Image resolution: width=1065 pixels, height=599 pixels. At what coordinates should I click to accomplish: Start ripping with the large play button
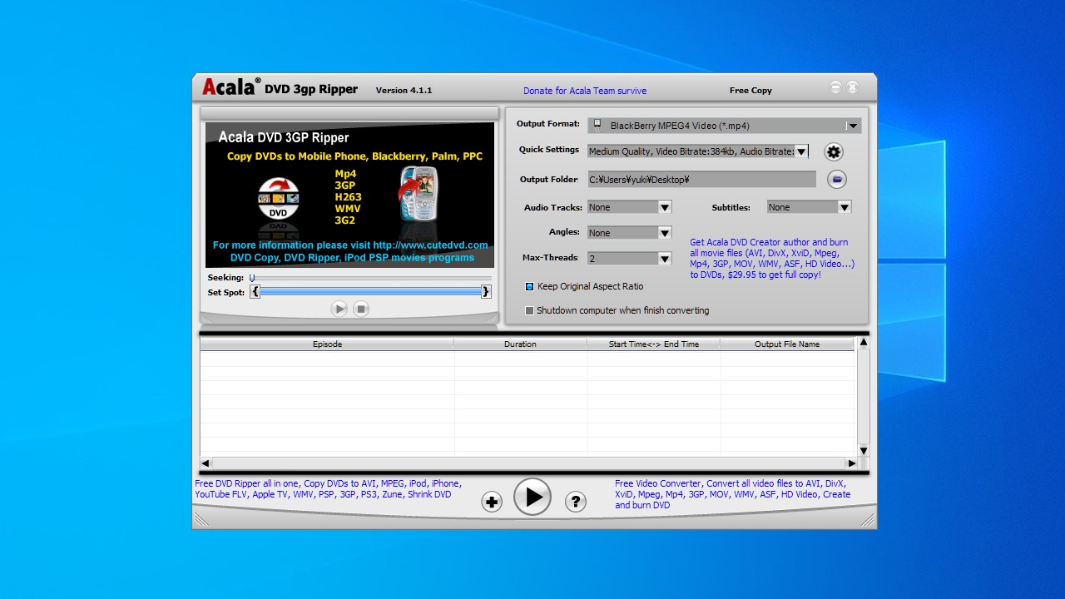(532, 497)
